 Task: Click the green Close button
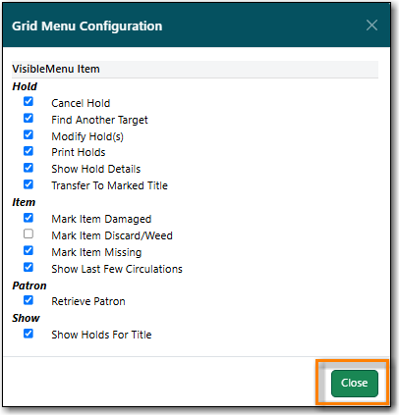pyautogui.click(x=355, y=383)
